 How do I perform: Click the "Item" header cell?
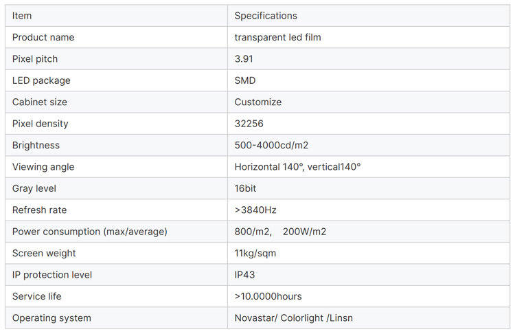click(x=22, y=16)
